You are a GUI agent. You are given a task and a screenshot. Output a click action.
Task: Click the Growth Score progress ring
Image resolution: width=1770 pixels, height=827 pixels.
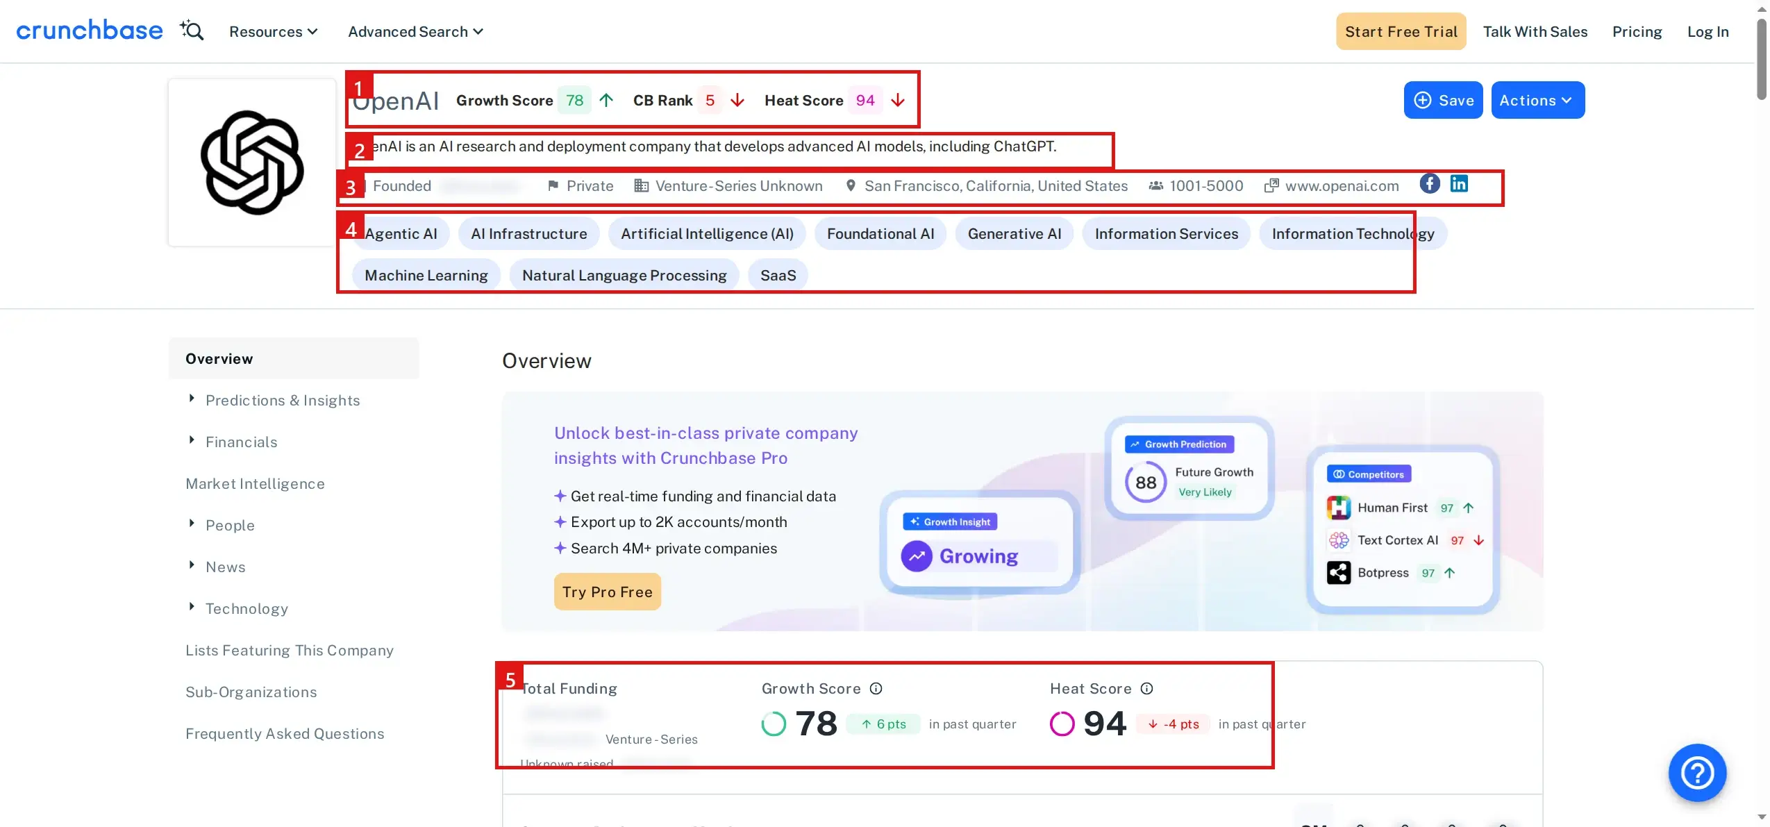pyautogui.click(x=774, y=724)
